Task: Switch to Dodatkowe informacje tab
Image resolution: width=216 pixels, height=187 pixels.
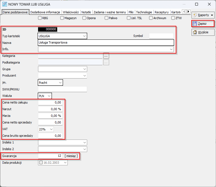Action: tap(45, 12)
